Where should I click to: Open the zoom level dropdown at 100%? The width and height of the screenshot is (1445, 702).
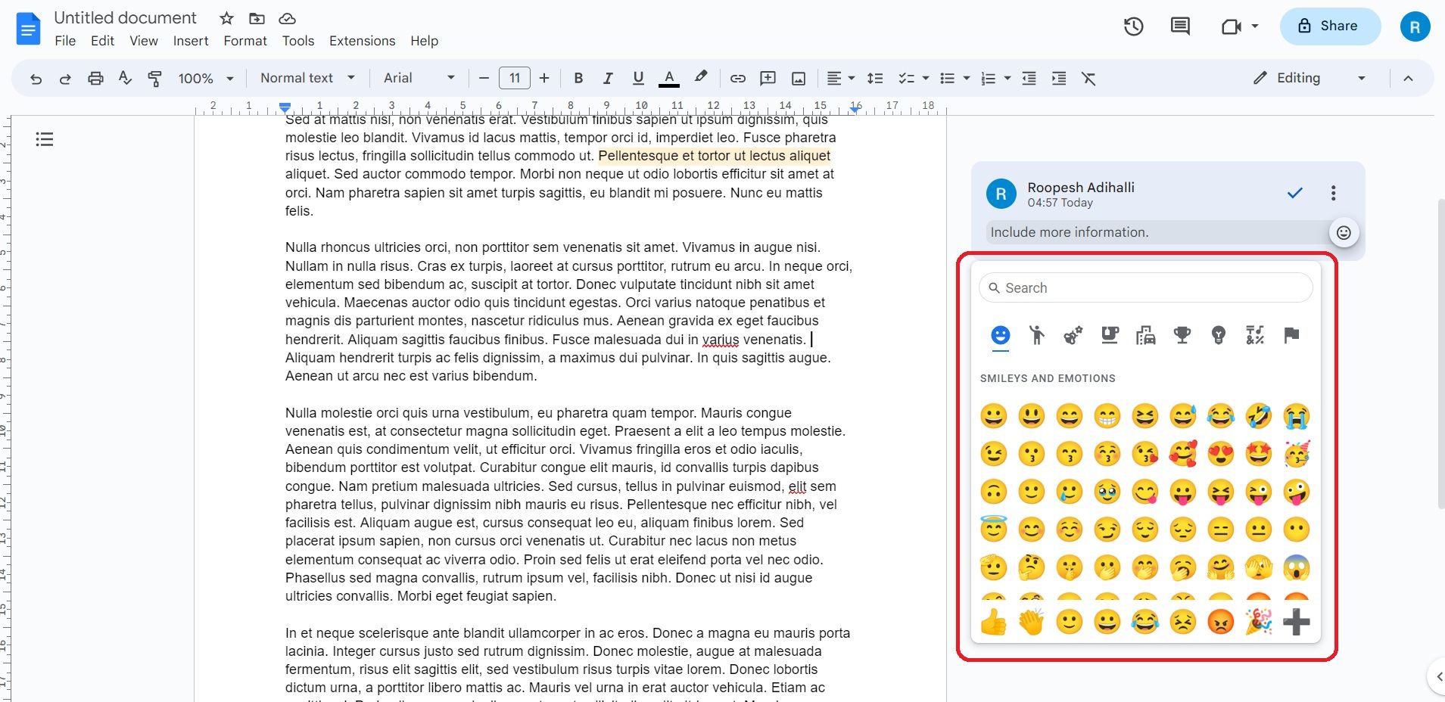(x=205, y=78)
